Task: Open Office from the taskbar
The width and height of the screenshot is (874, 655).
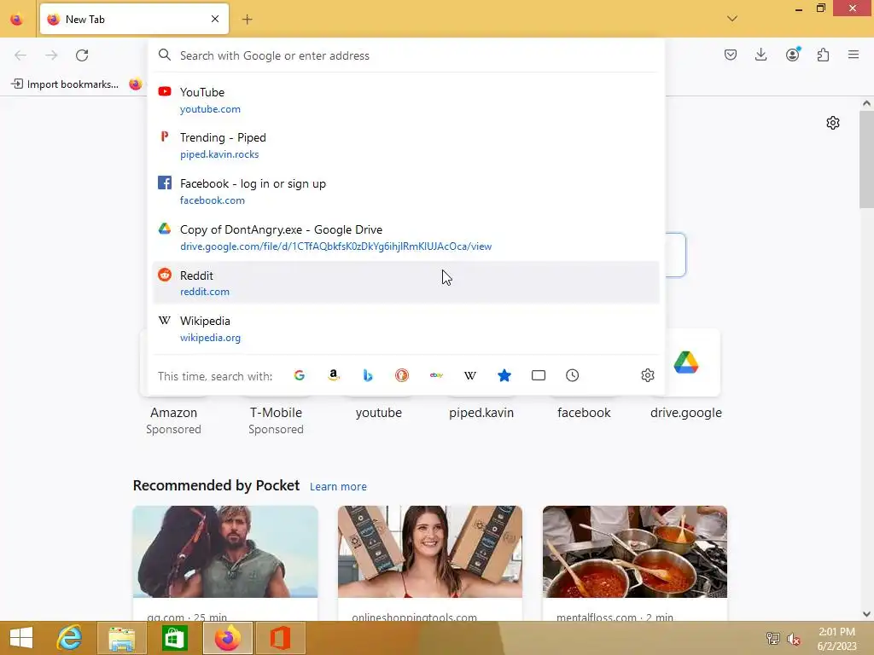Action: (x=280, y=638)
